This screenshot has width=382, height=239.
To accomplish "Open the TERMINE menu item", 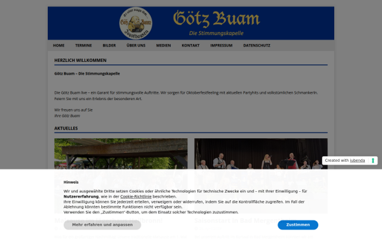I will [x=83, y=45].
